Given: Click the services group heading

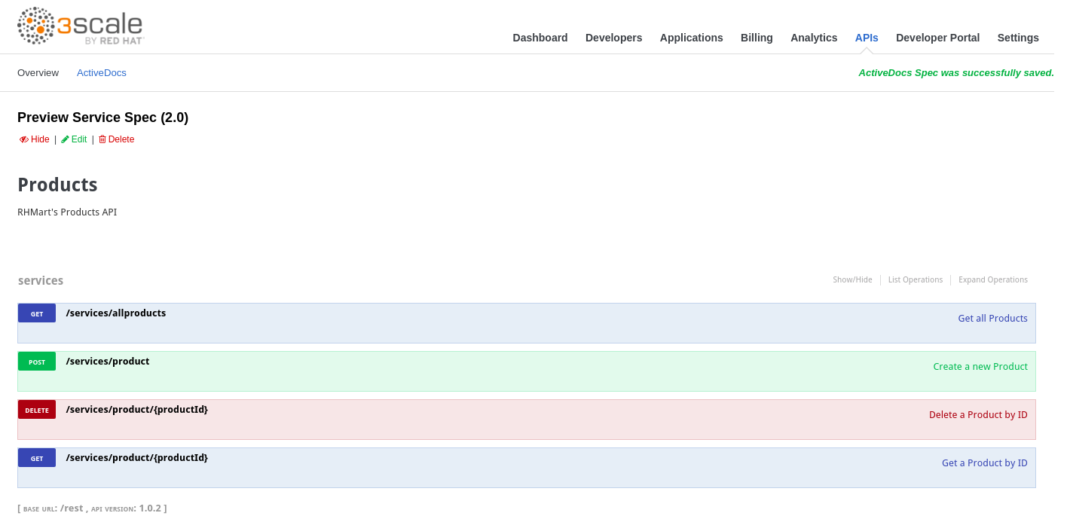Looking at the screenshot, I should 41,281.
